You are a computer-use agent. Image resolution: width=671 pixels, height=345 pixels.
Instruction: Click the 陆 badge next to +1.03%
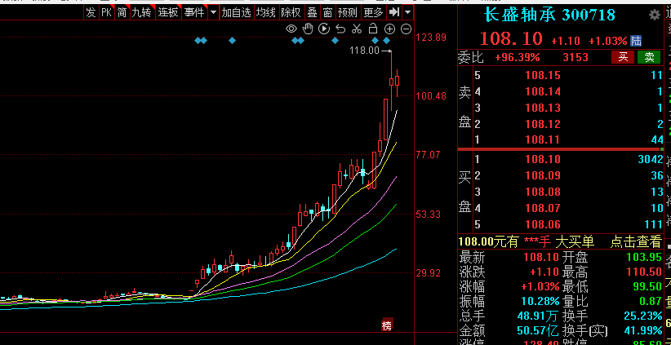636,41
